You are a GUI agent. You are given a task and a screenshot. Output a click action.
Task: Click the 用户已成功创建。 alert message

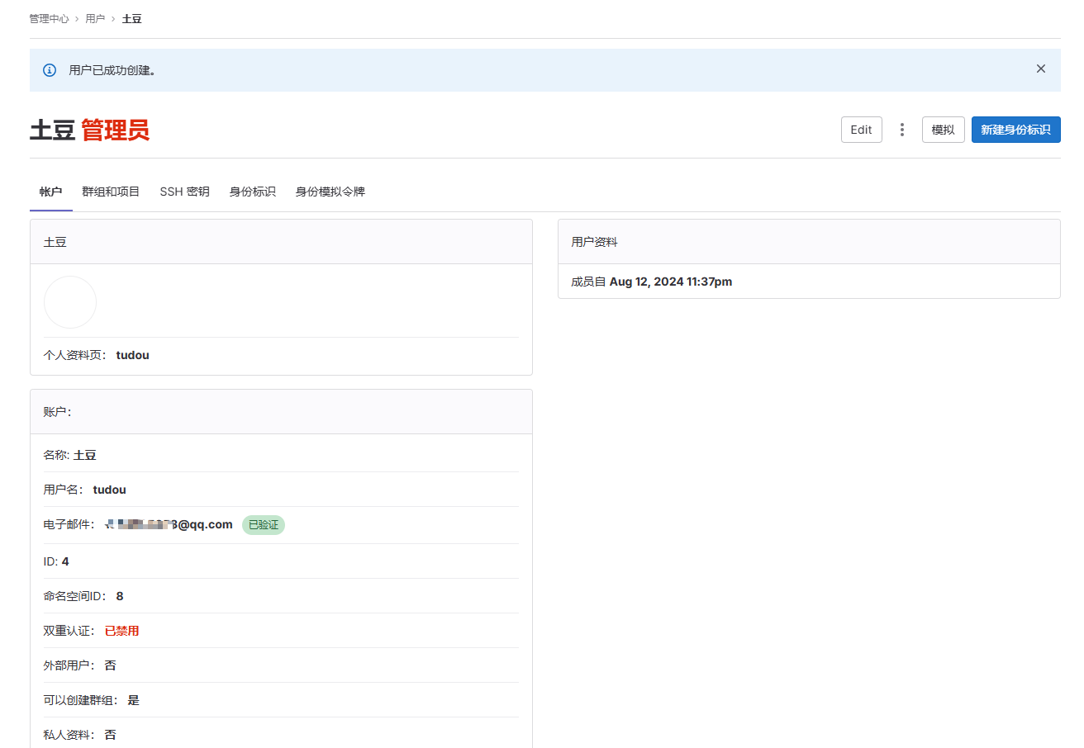(x=112, y=70)
